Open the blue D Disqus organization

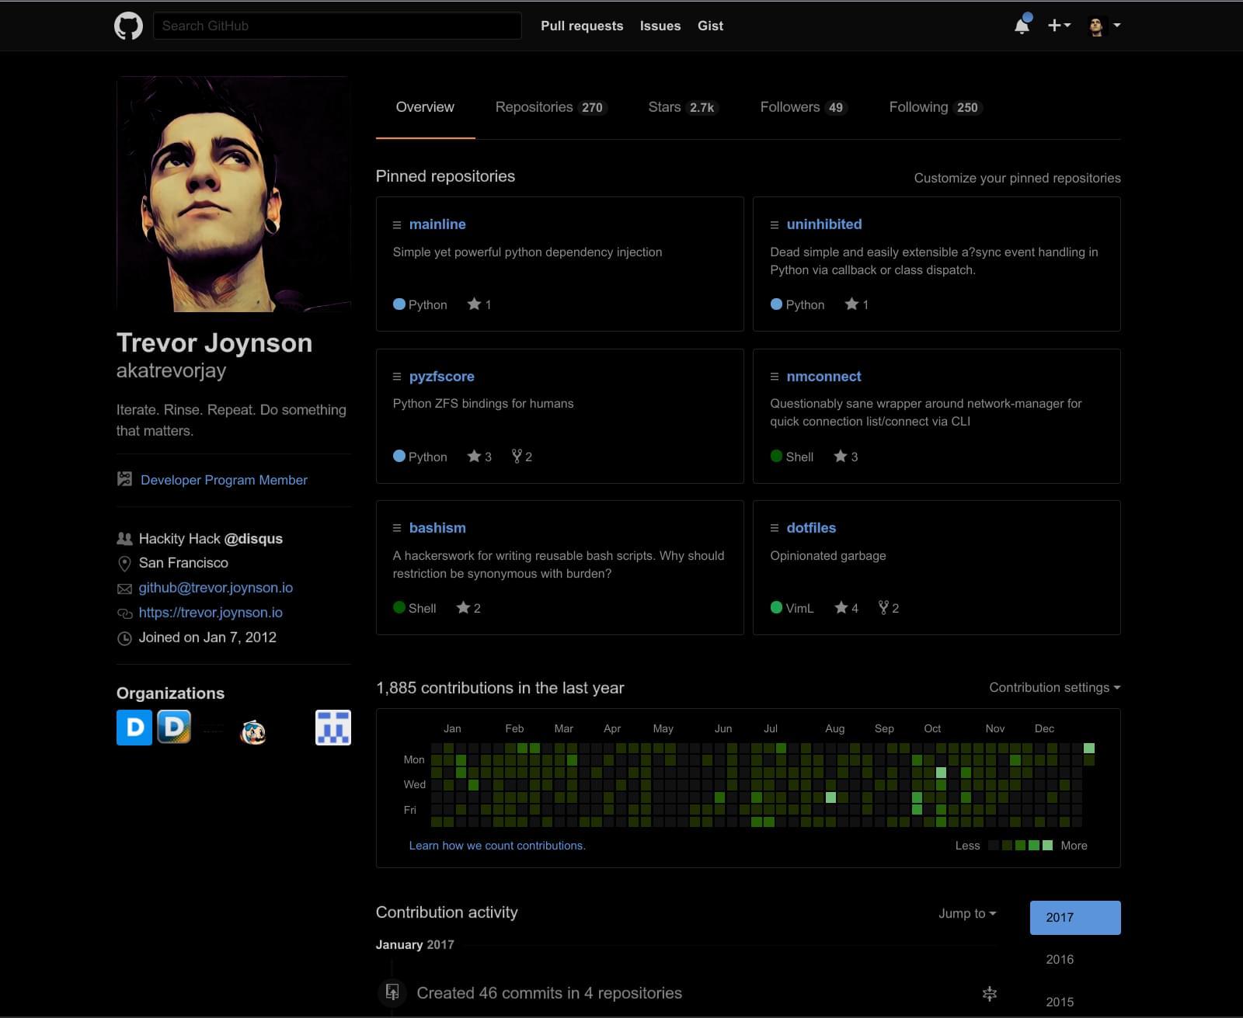click(134, 728)
